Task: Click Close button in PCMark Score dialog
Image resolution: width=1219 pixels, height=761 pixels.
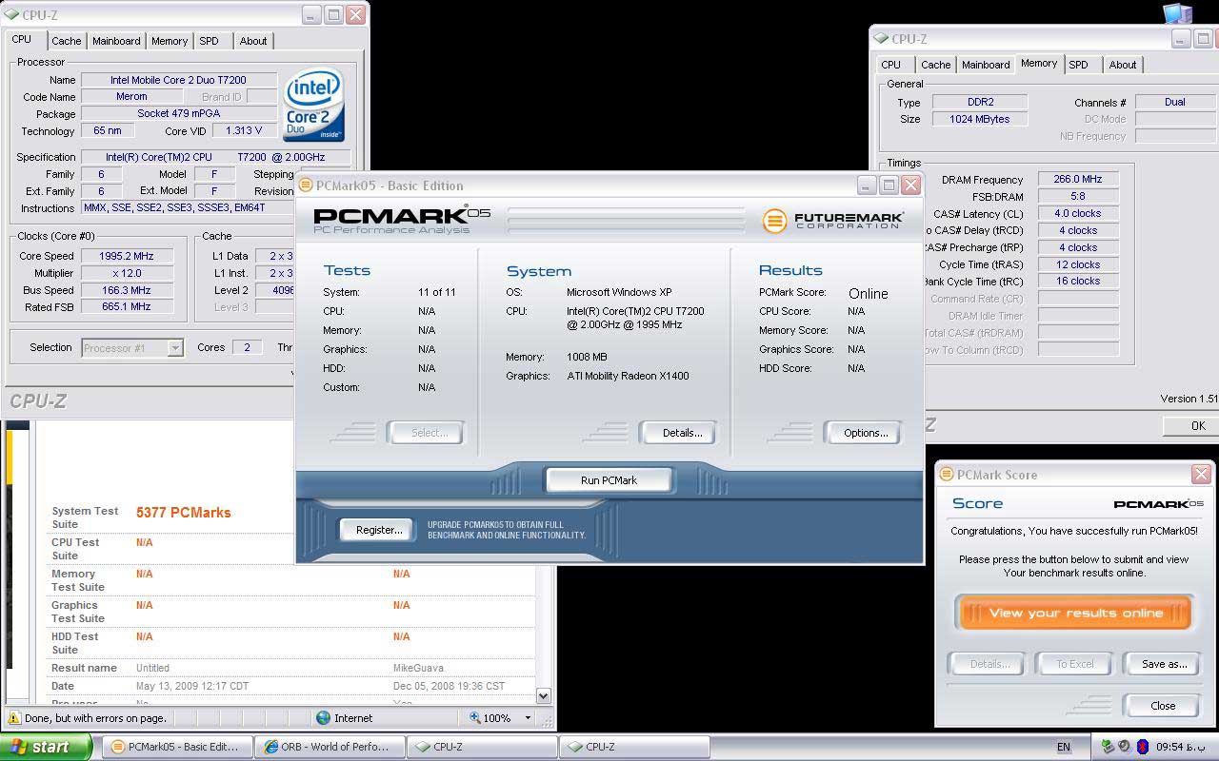Action: (1163, 706)
